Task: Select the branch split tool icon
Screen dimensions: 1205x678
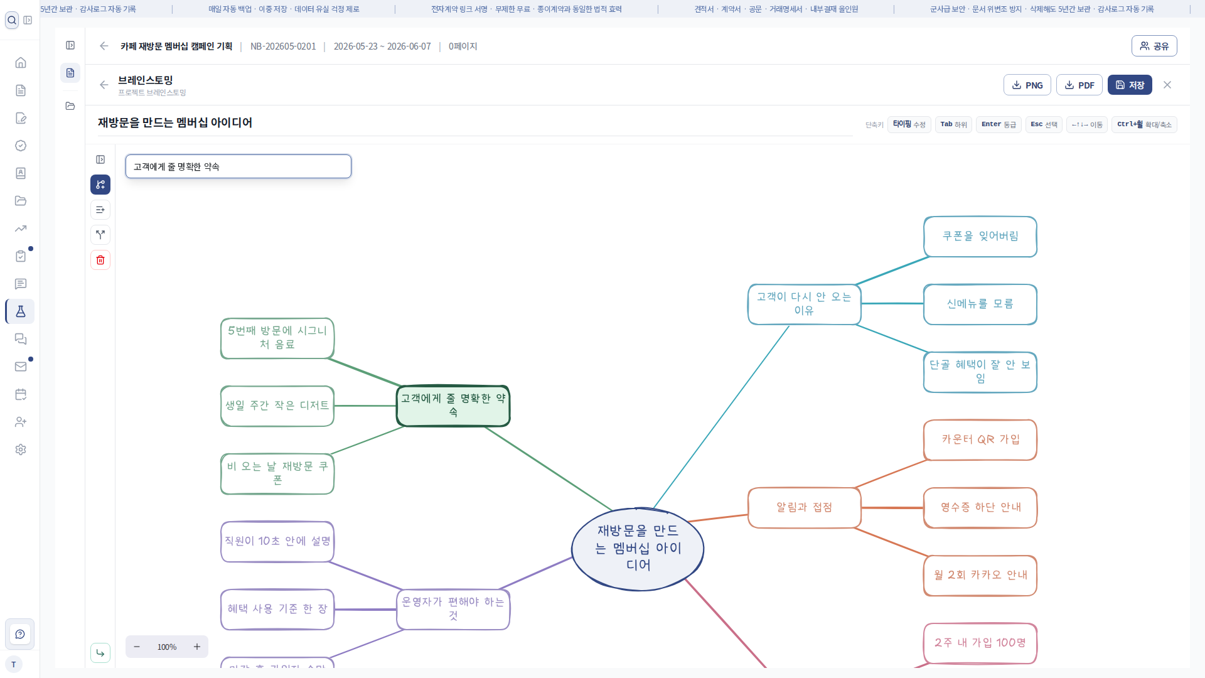Action: pyautogui.click(x=100, y=235)
